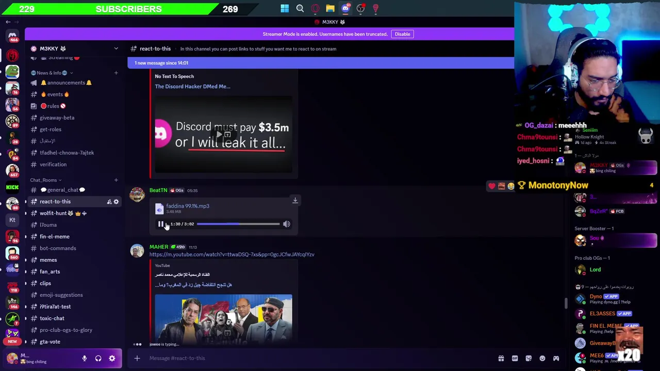This screenshot has width=660, height=371.
Task: Download the faddina 99.1%.mp3 attachment
Action: click(x=295, y=200)
